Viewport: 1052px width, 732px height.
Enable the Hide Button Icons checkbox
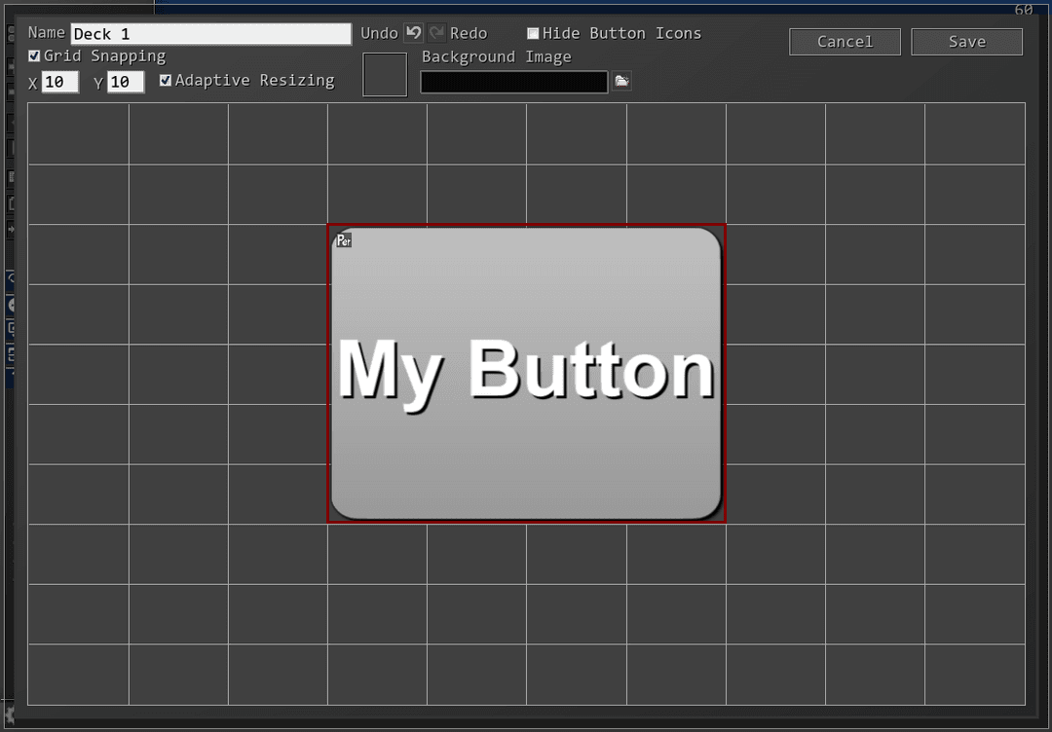pos(533,33)
